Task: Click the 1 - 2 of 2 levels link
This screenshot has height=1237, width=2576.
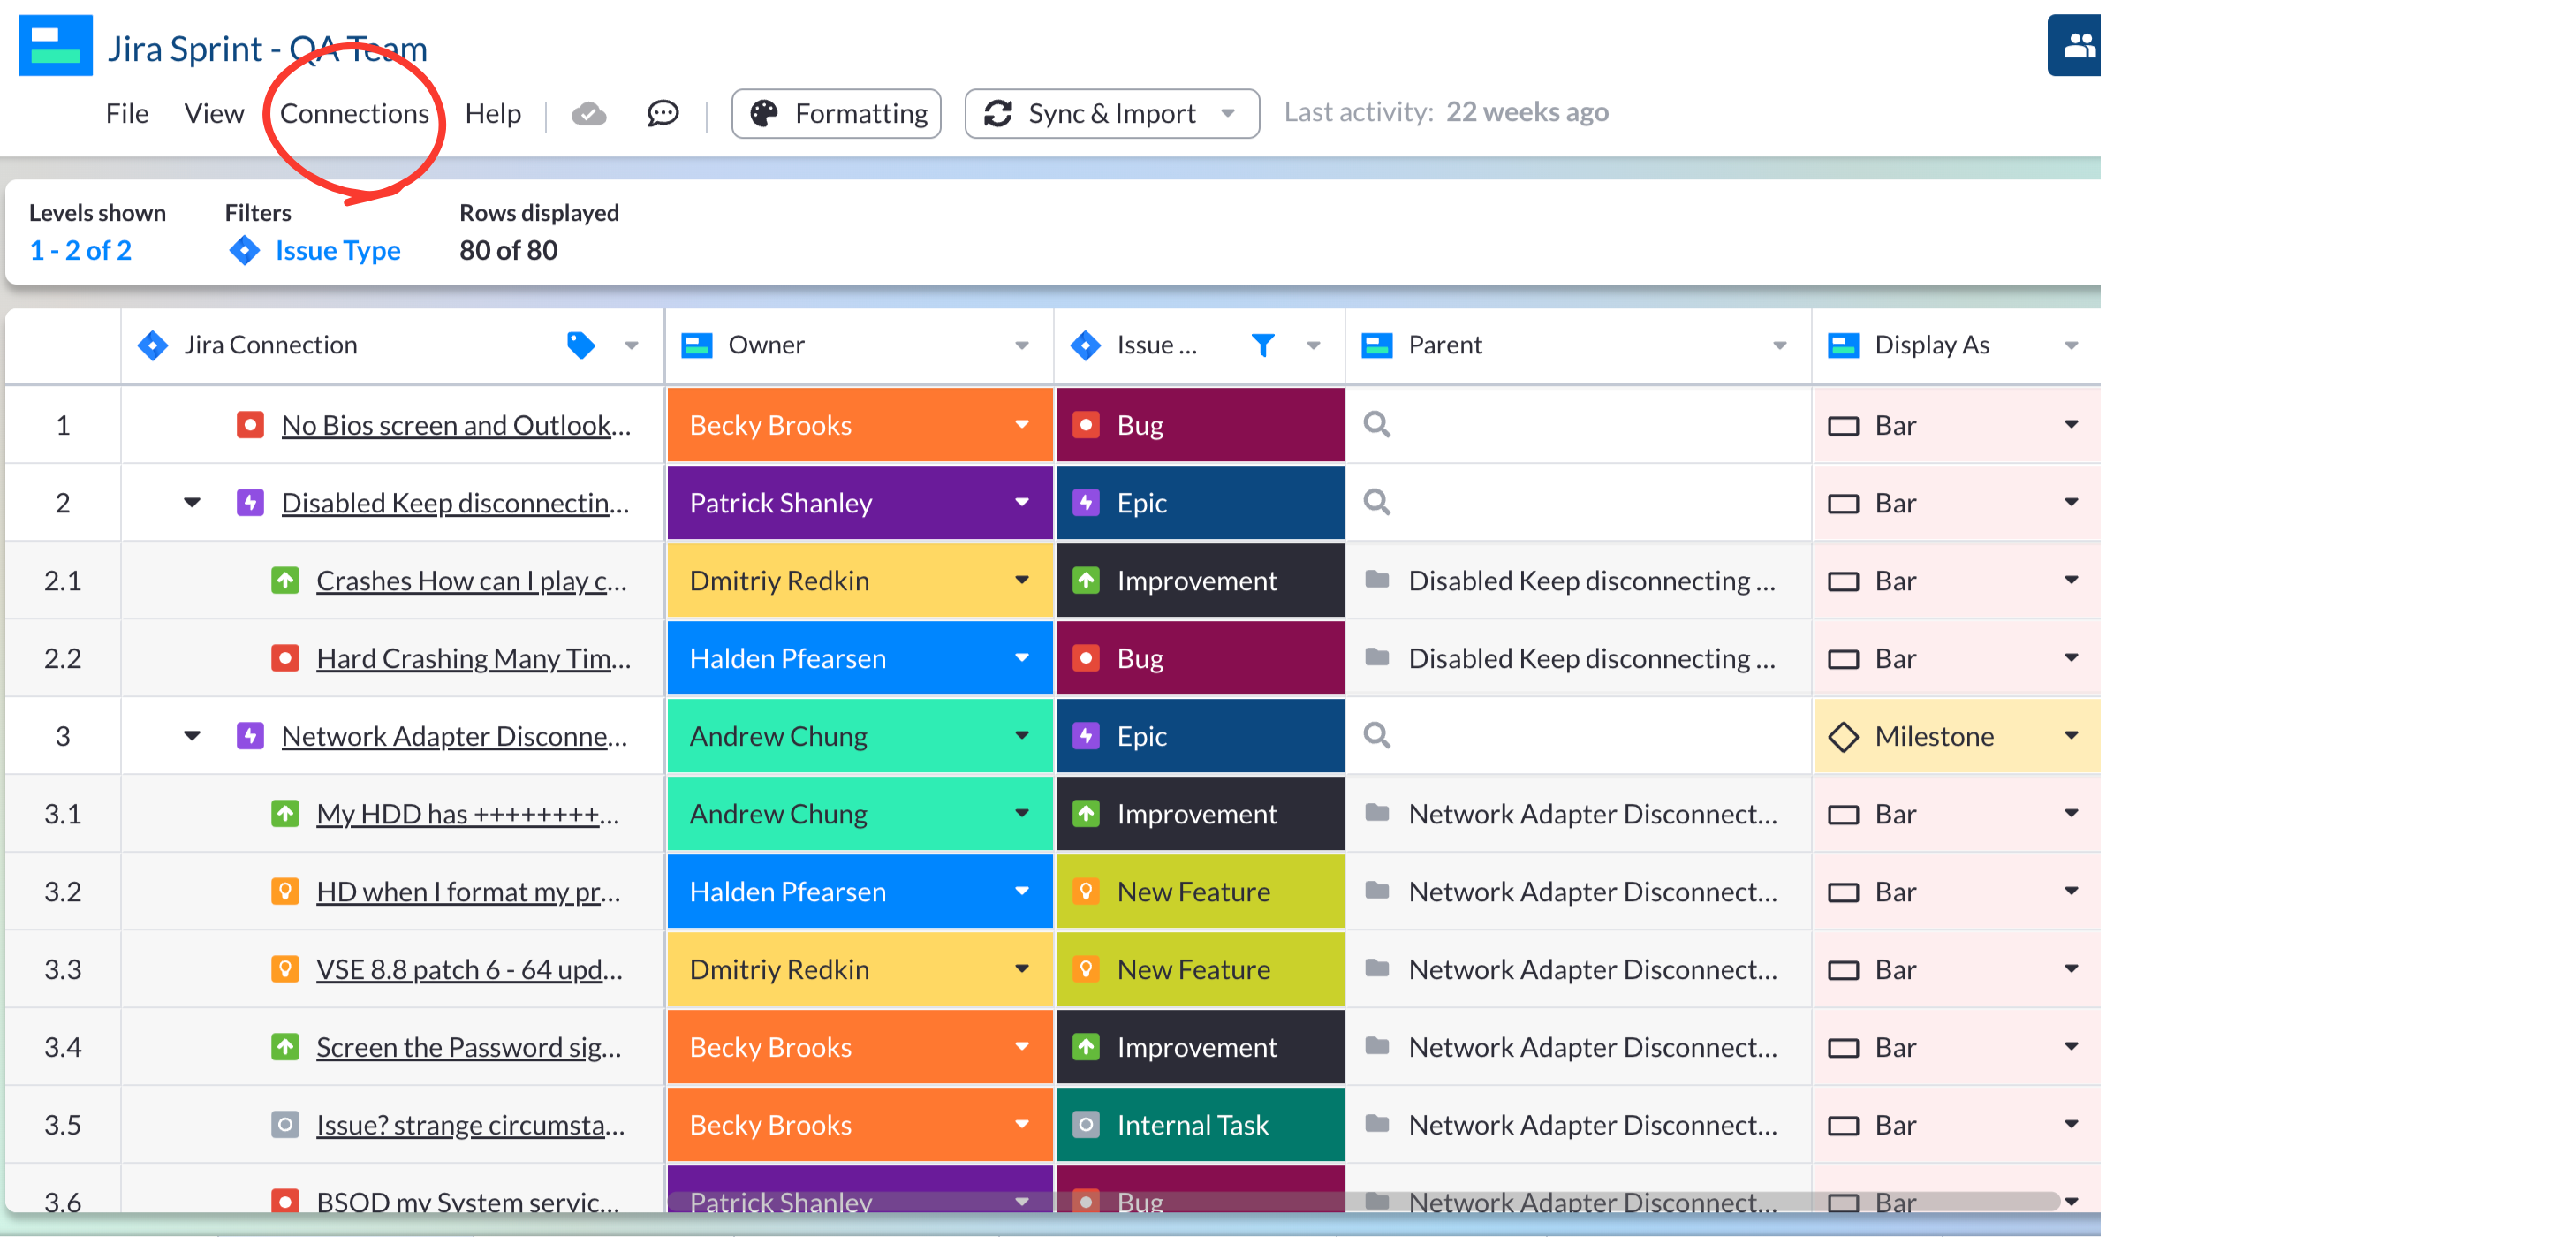Action: [80, 250]
